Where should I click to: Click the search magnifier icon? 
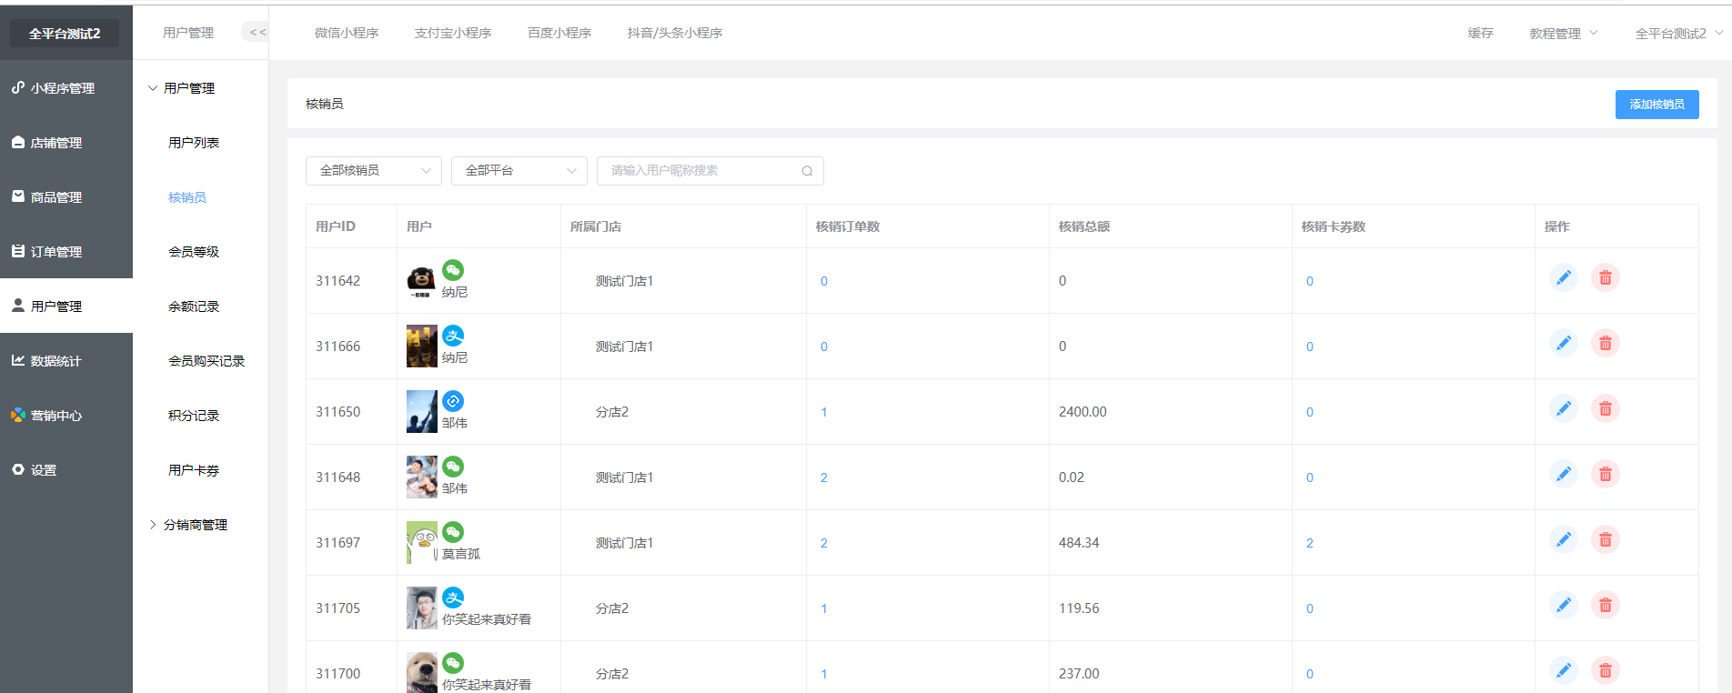pos(807,171)
